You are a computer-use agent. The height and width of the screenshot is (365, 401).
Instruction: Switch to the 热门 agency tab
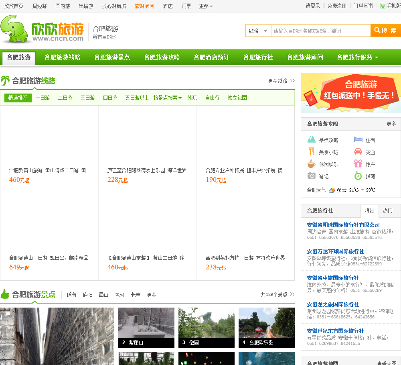(387, 210)
